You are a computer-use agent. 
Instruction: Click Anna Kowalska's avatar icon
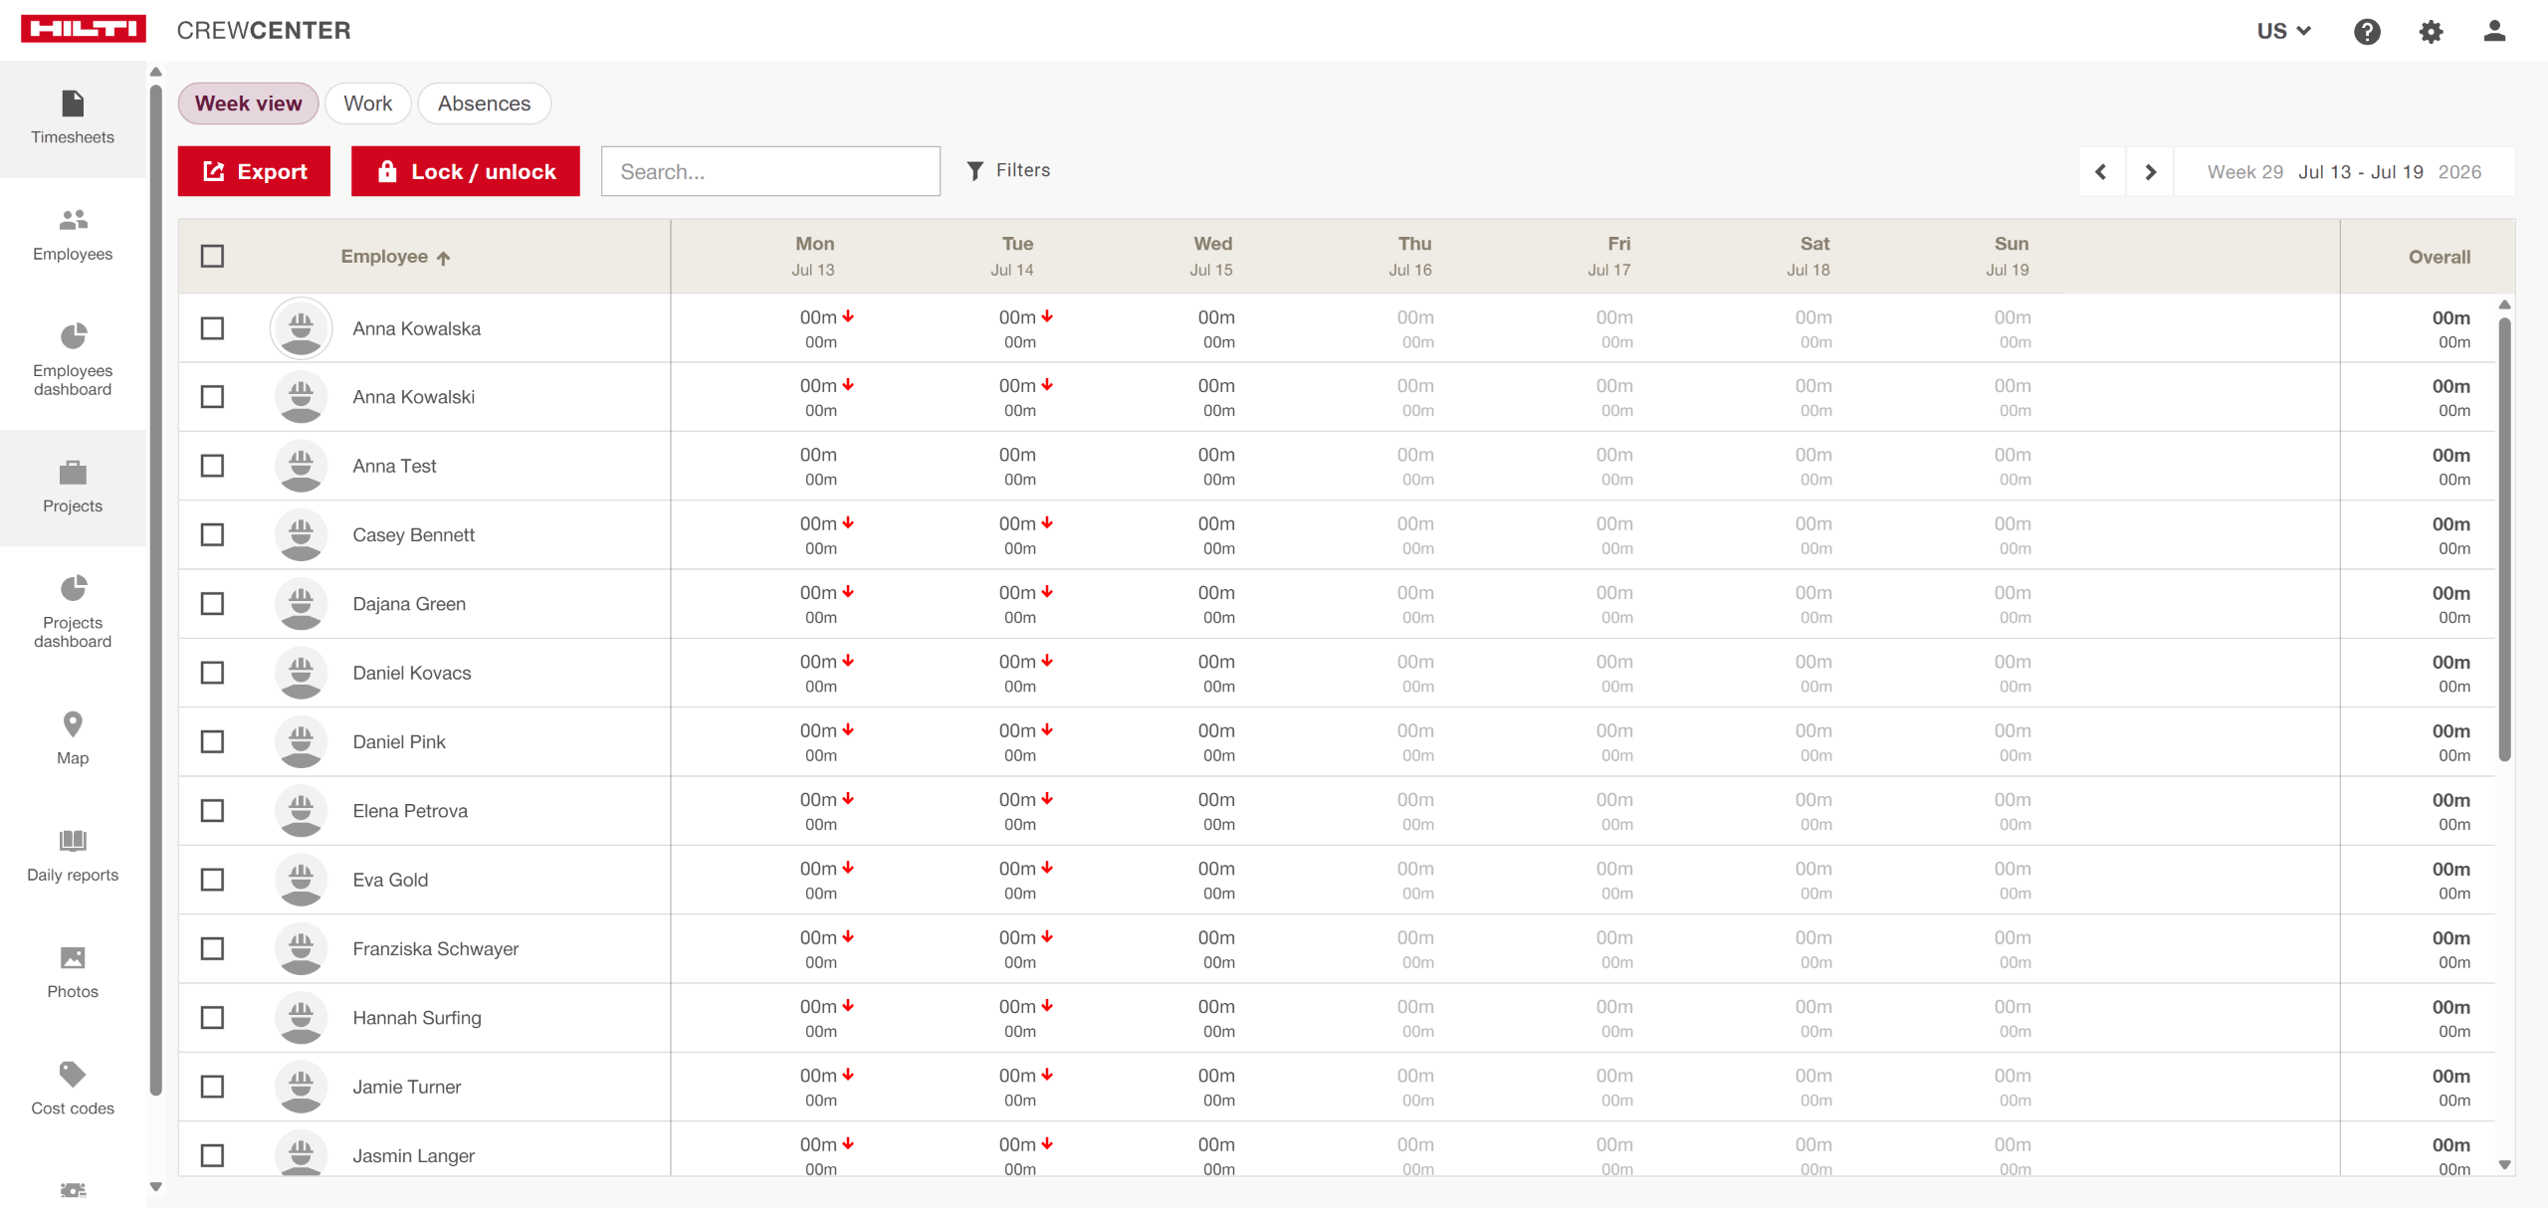point(301,328)
